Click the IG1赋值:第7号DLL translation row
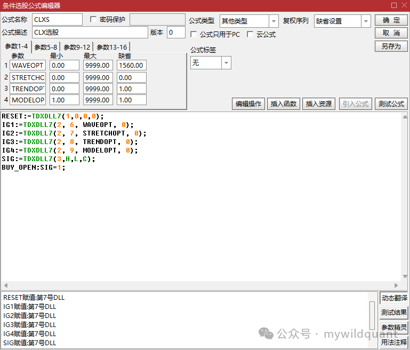Screen dimensions: 410x350 click(29, 307)
